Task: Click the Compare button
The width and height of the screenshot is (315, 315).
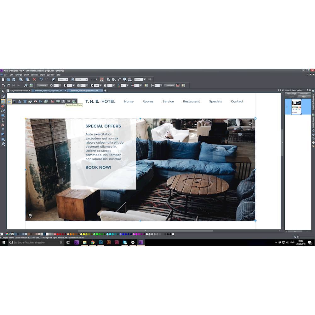Action: tap(169, 85)
